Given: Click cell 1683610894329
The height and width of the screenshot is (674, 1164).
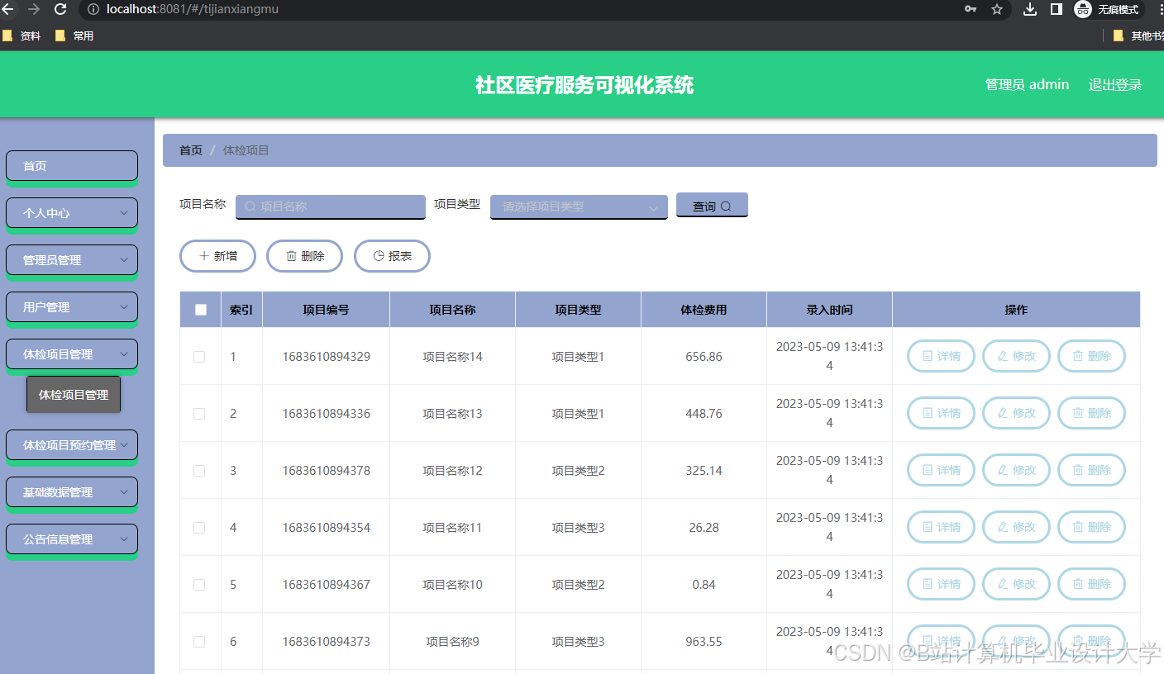Looking at the screenshot, I should pyautogui.click(x=326, y=357).
